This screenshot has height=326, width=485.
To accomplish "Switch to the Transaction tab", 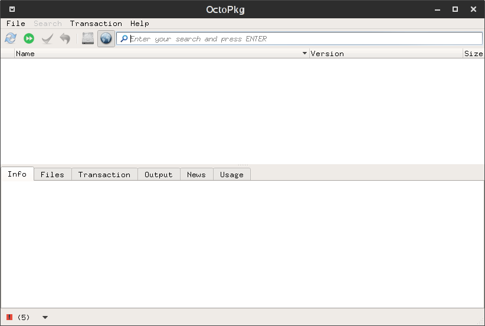I will click(x=104, y=175).
